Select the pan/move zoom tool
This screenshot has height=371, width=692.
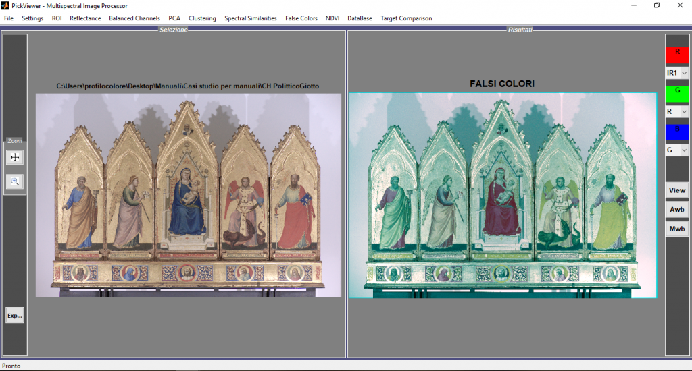(x=15, y=157)
